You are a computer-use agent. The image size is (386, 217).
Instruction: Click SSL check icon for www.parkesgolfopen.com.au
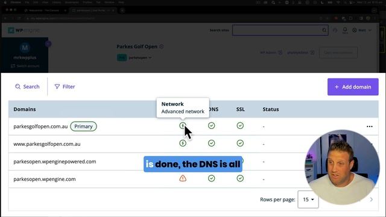240,143
